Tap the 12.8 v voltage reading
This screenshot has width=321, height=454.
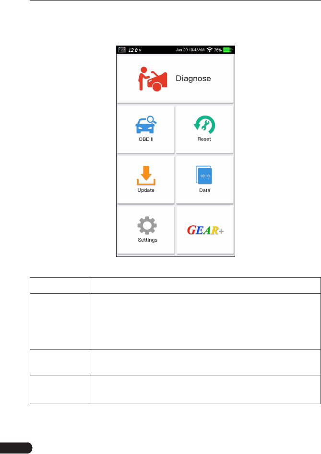[135, 50]
